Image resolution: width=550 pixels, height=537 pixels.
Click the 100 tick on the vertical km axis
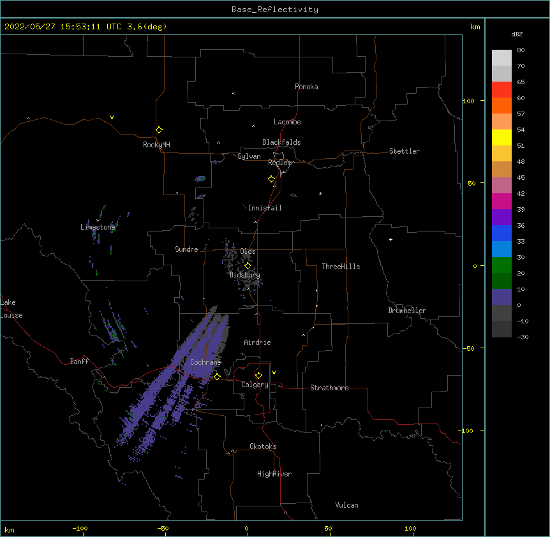(x=468, y=101)
